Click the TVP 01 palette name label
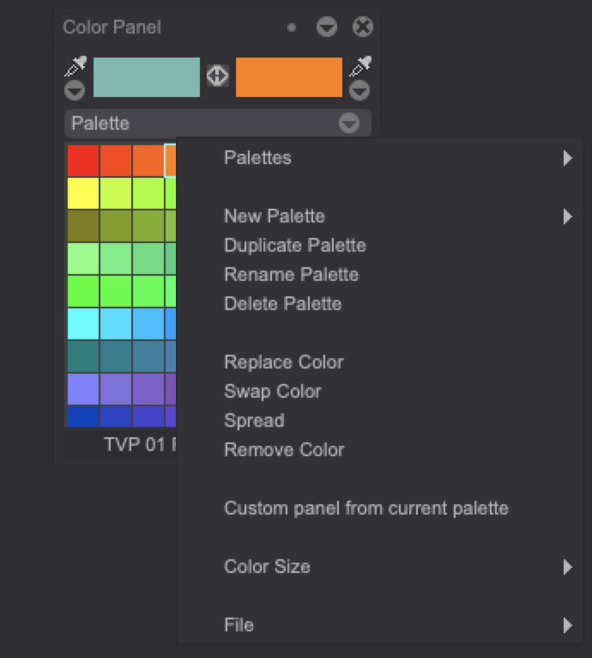 coord(140,444)
